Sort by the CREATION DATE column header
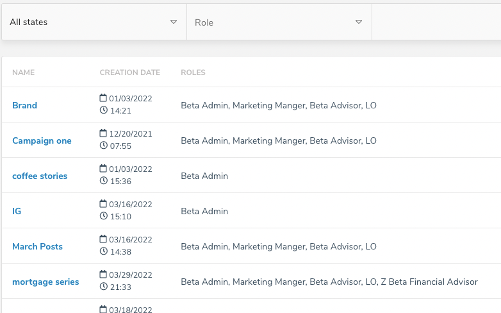This screenshot has width=501, height=313. coord(129,72)
